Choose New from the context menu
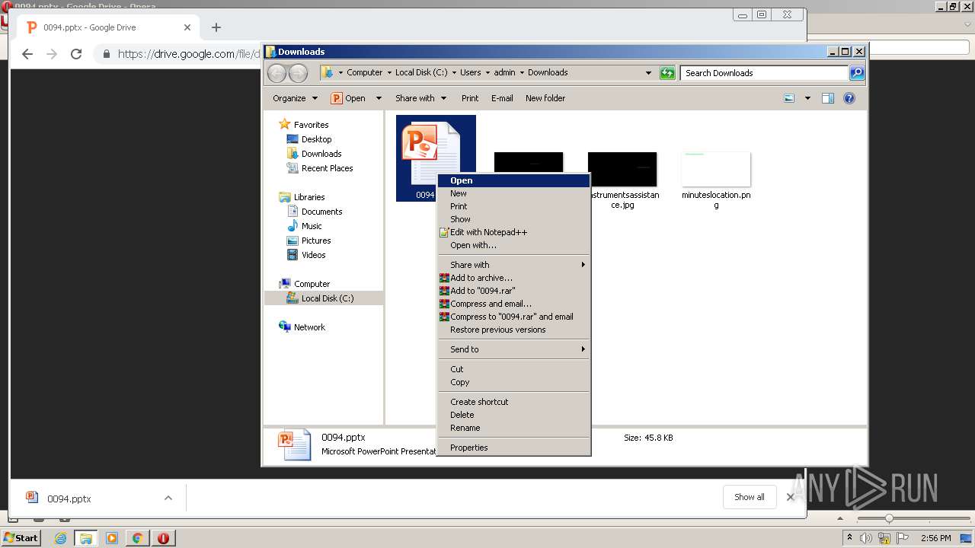The width and height of the screenshot is (975, 548). click(x=513, y=193)
